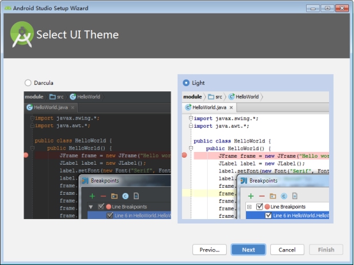Click the Light label text
This screenshot has width=354, height=265.
pyautogui.click(x=198, y=83)
